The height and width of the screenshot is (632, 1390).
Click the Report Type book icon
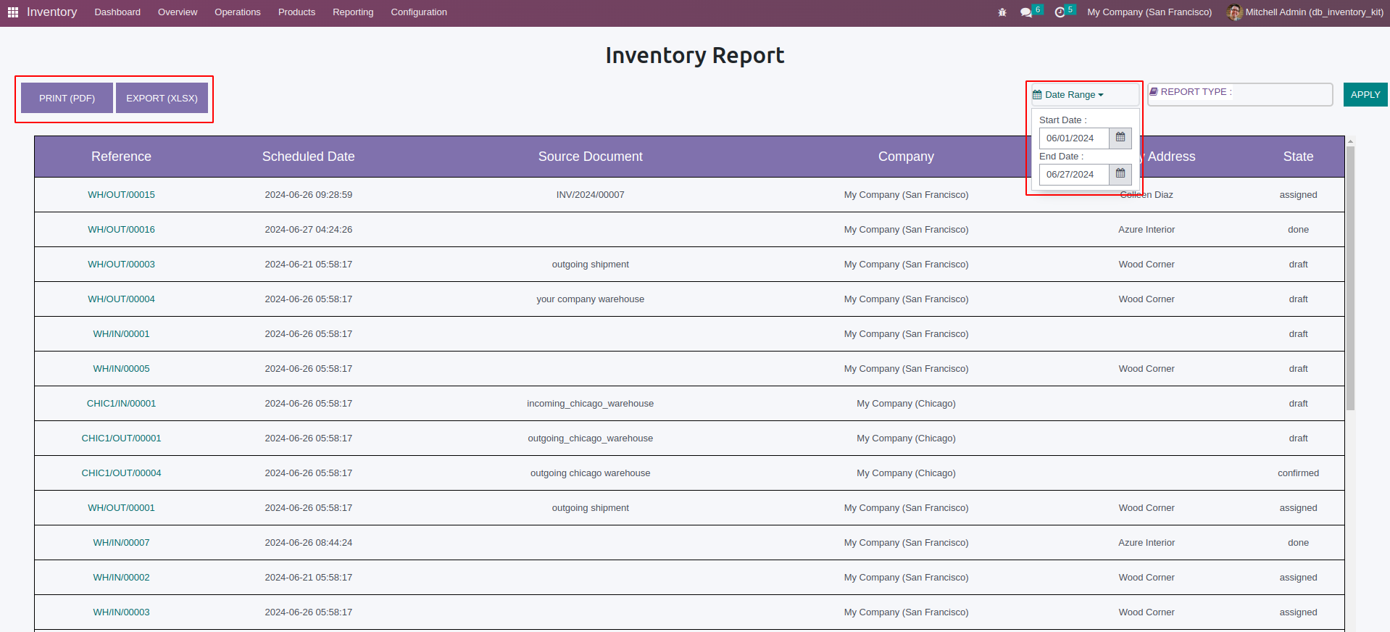(1154, 92)
